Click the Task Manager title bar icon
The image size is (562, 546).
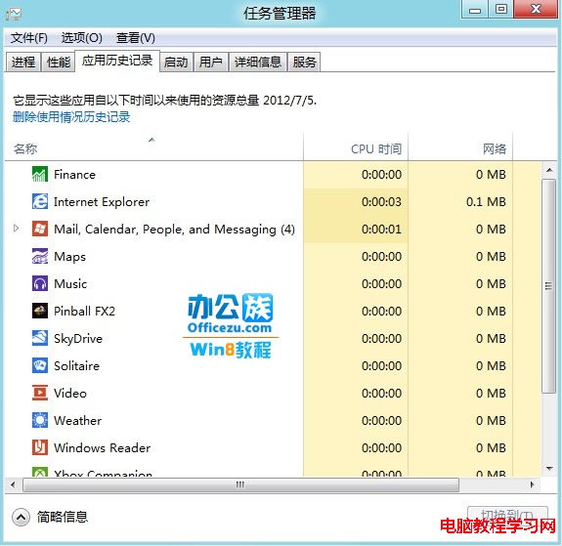pos(14,14)
